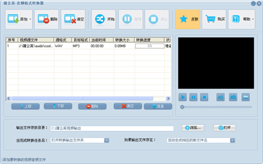Click the 浏览... browse button
Screen dimensions: 263x164
pyautogui.click(x=193, y=128)
